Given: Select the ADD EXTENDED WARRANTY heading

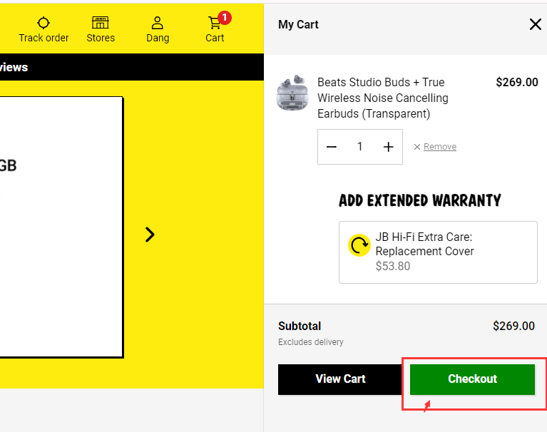Looking at the screenshot, I should click(x=419, y=200).
